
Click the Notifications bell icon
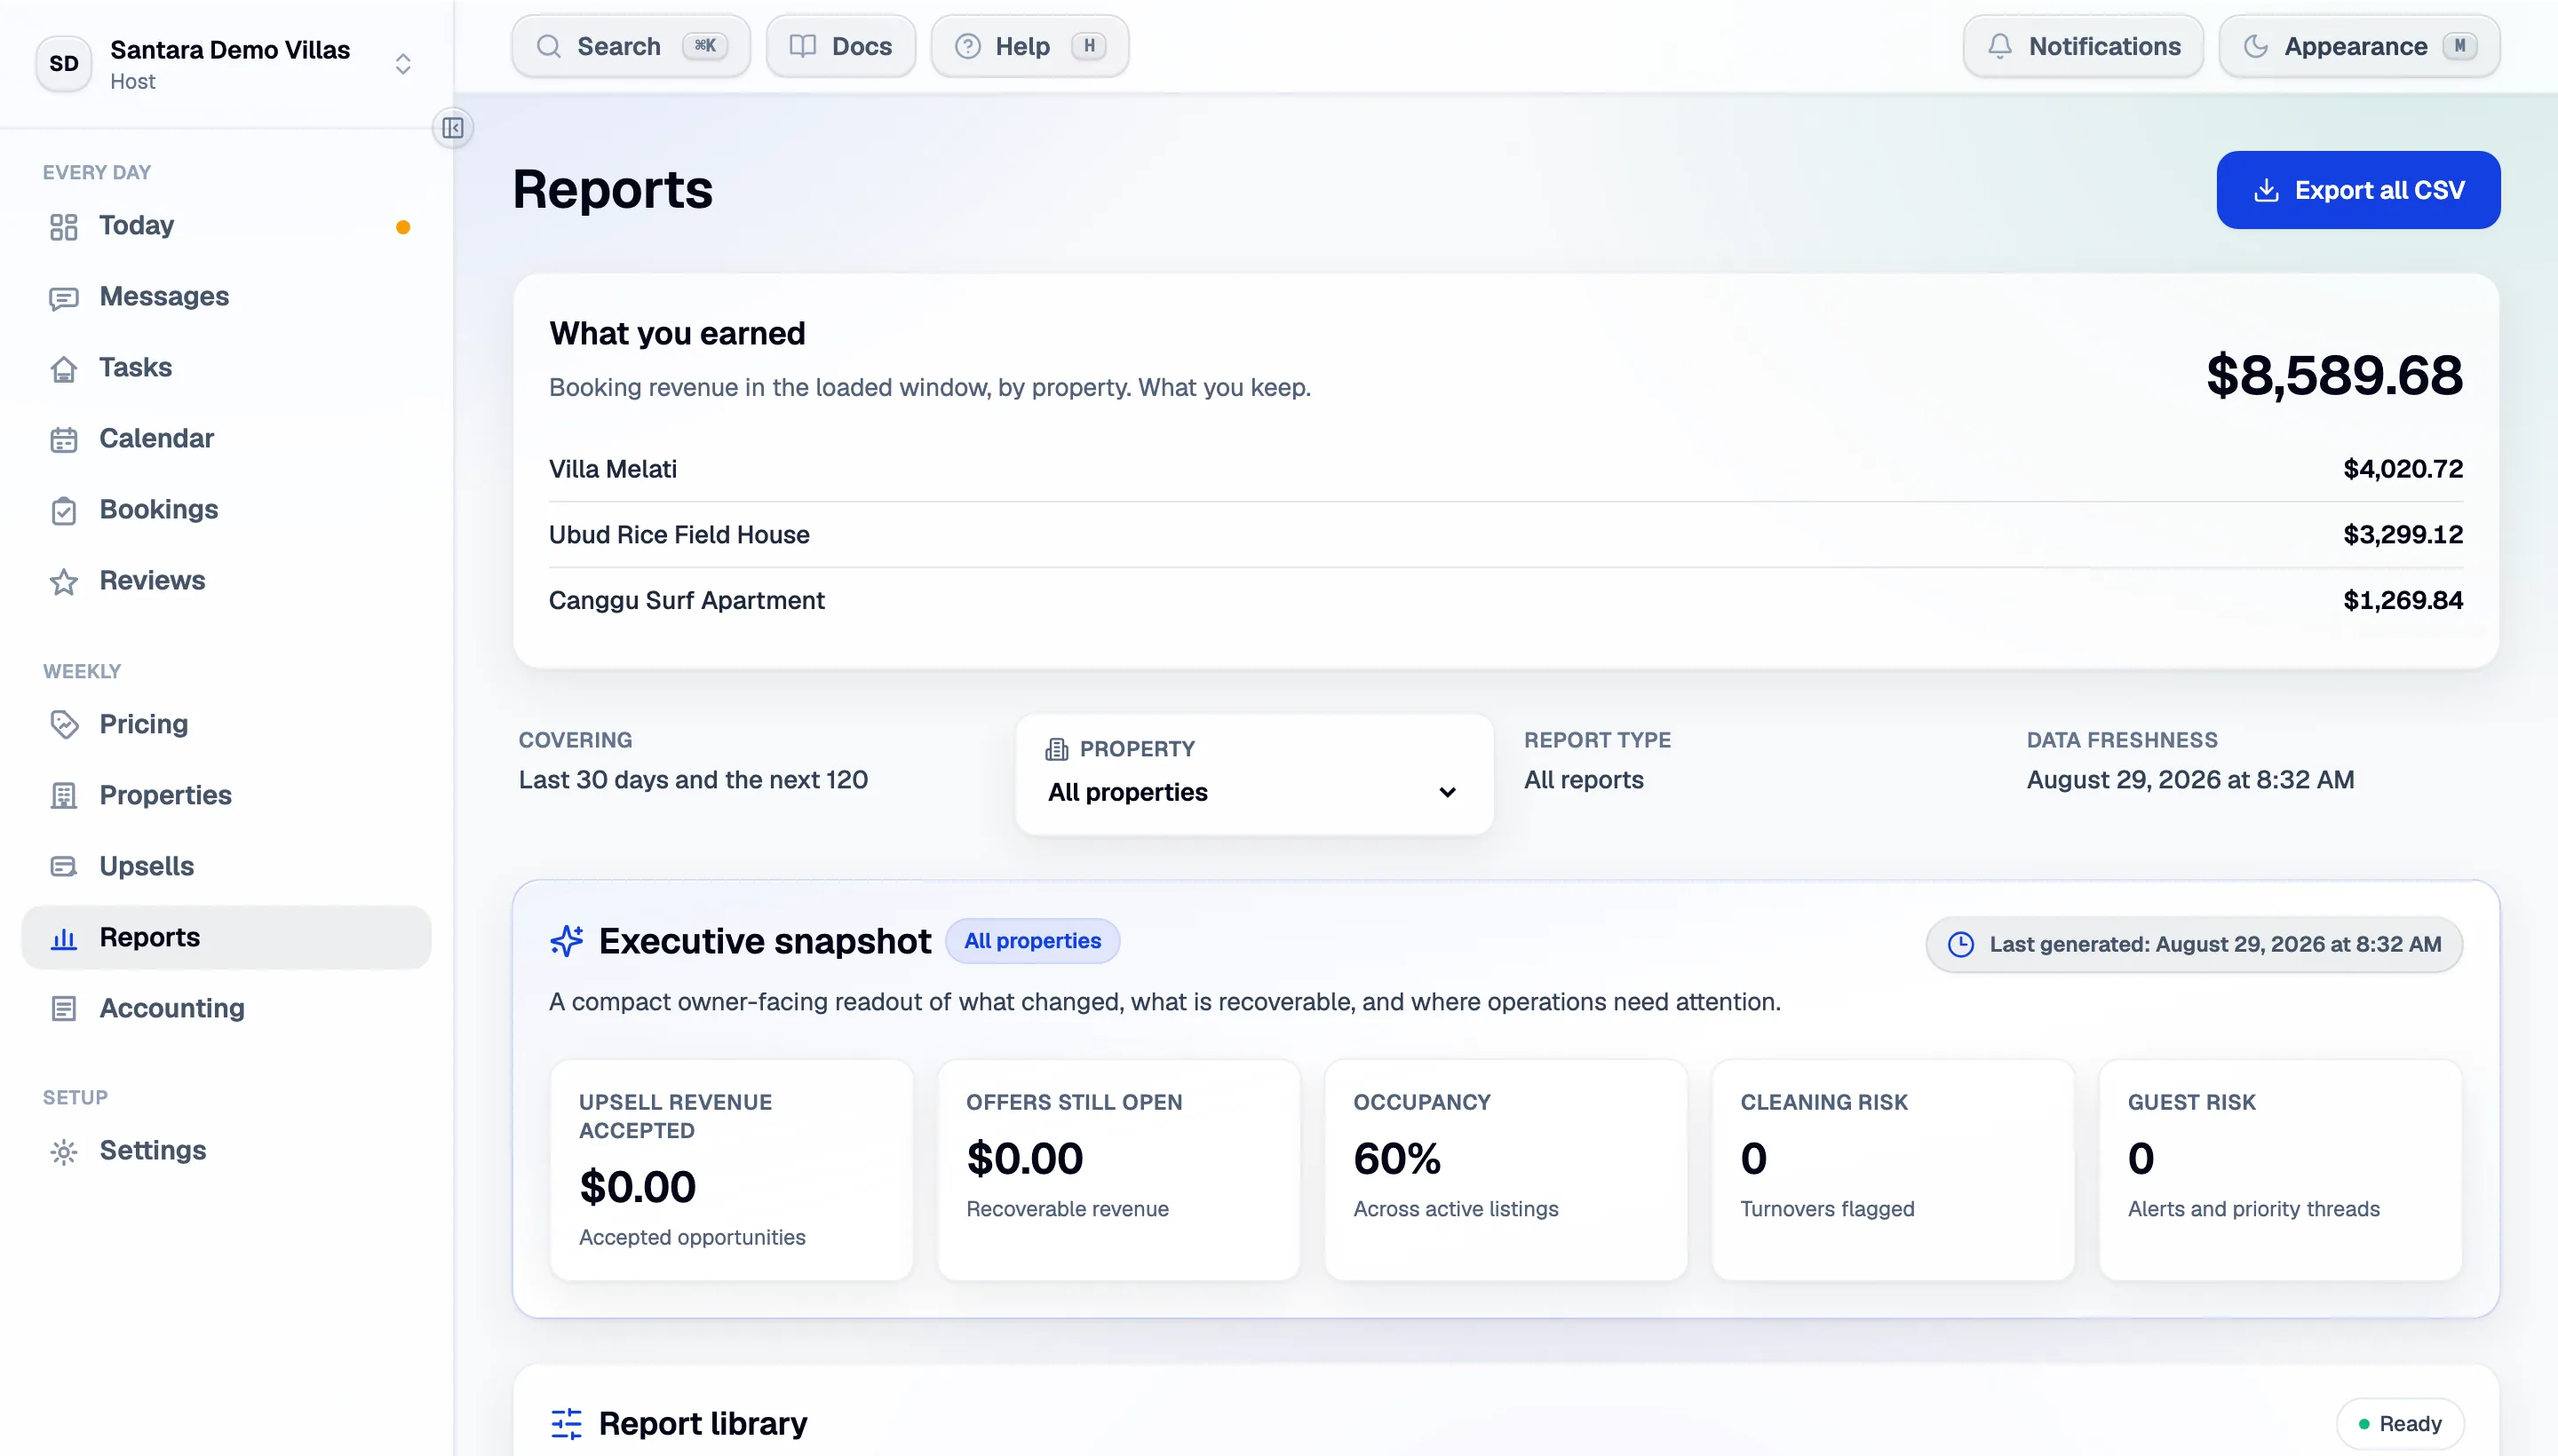[1998, 46]
